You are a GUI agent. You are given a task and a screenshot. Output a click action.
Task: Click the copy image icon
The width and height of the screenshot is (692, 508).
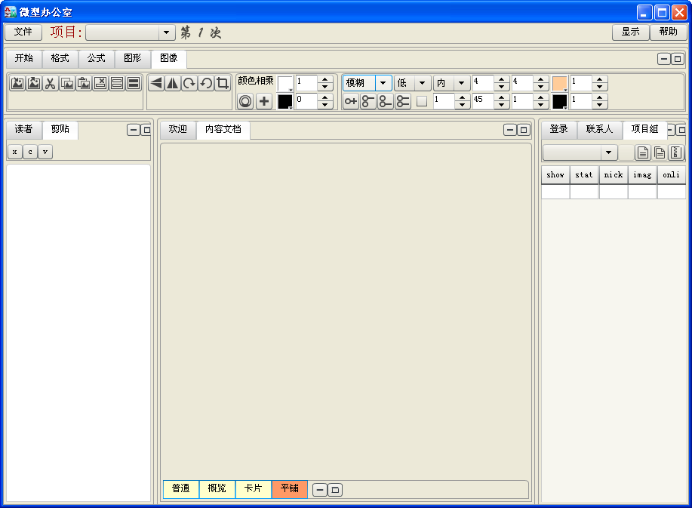click(x=67, y=83)
